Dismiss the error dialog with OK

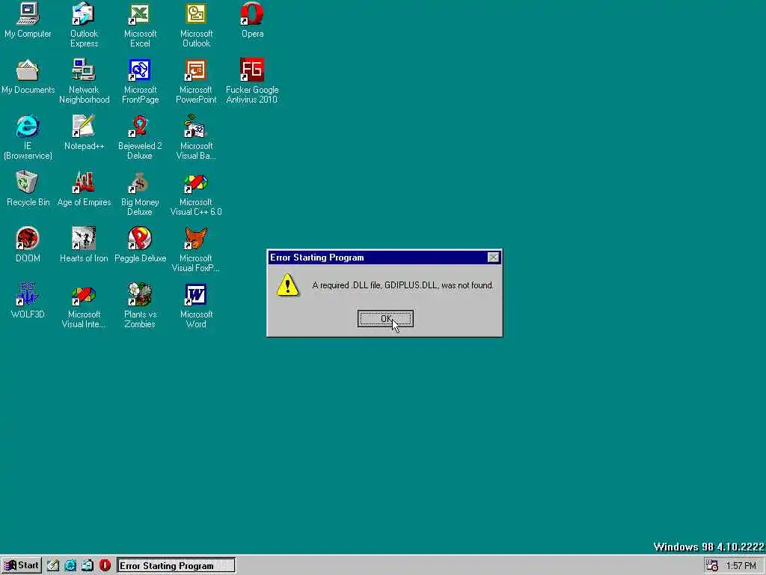pyautogui.click(x=385, y=319)
